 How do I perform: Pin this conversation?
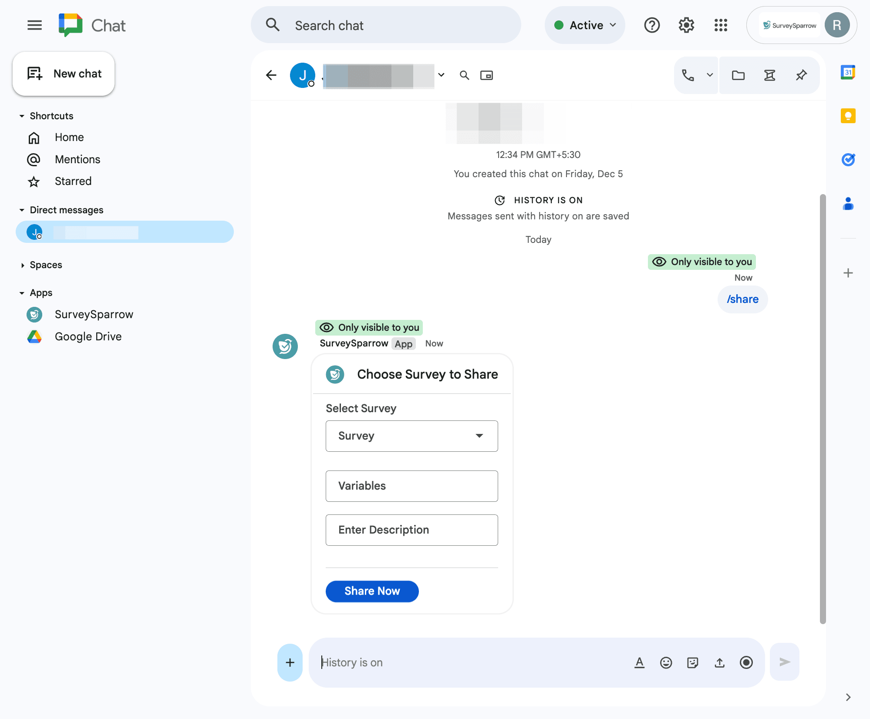coord(801,75)
